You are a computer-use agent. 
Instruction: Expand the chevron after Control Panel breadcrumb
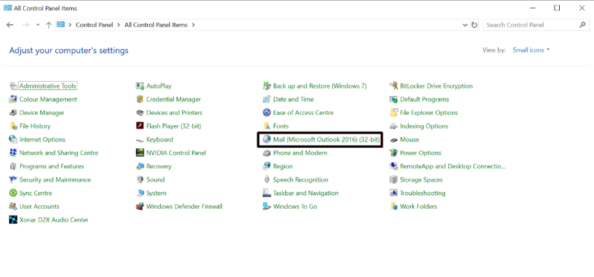[119, 25]
